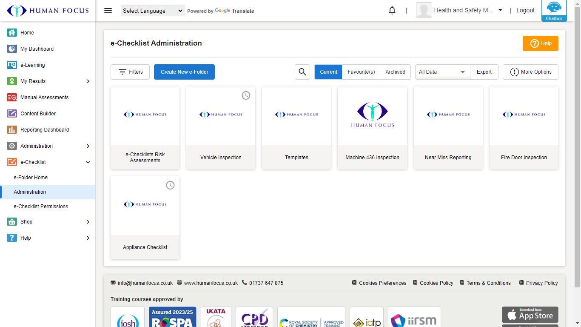The image size is (581, 327).
Task: Click the search magnifier icon
Action: click(302, 72)
